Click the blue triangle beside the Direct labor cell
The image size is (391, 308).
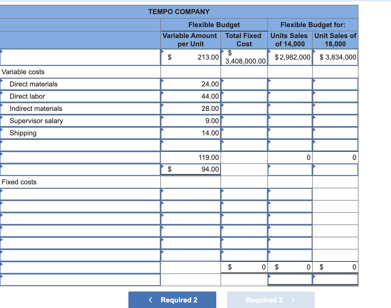pos(162,93)
